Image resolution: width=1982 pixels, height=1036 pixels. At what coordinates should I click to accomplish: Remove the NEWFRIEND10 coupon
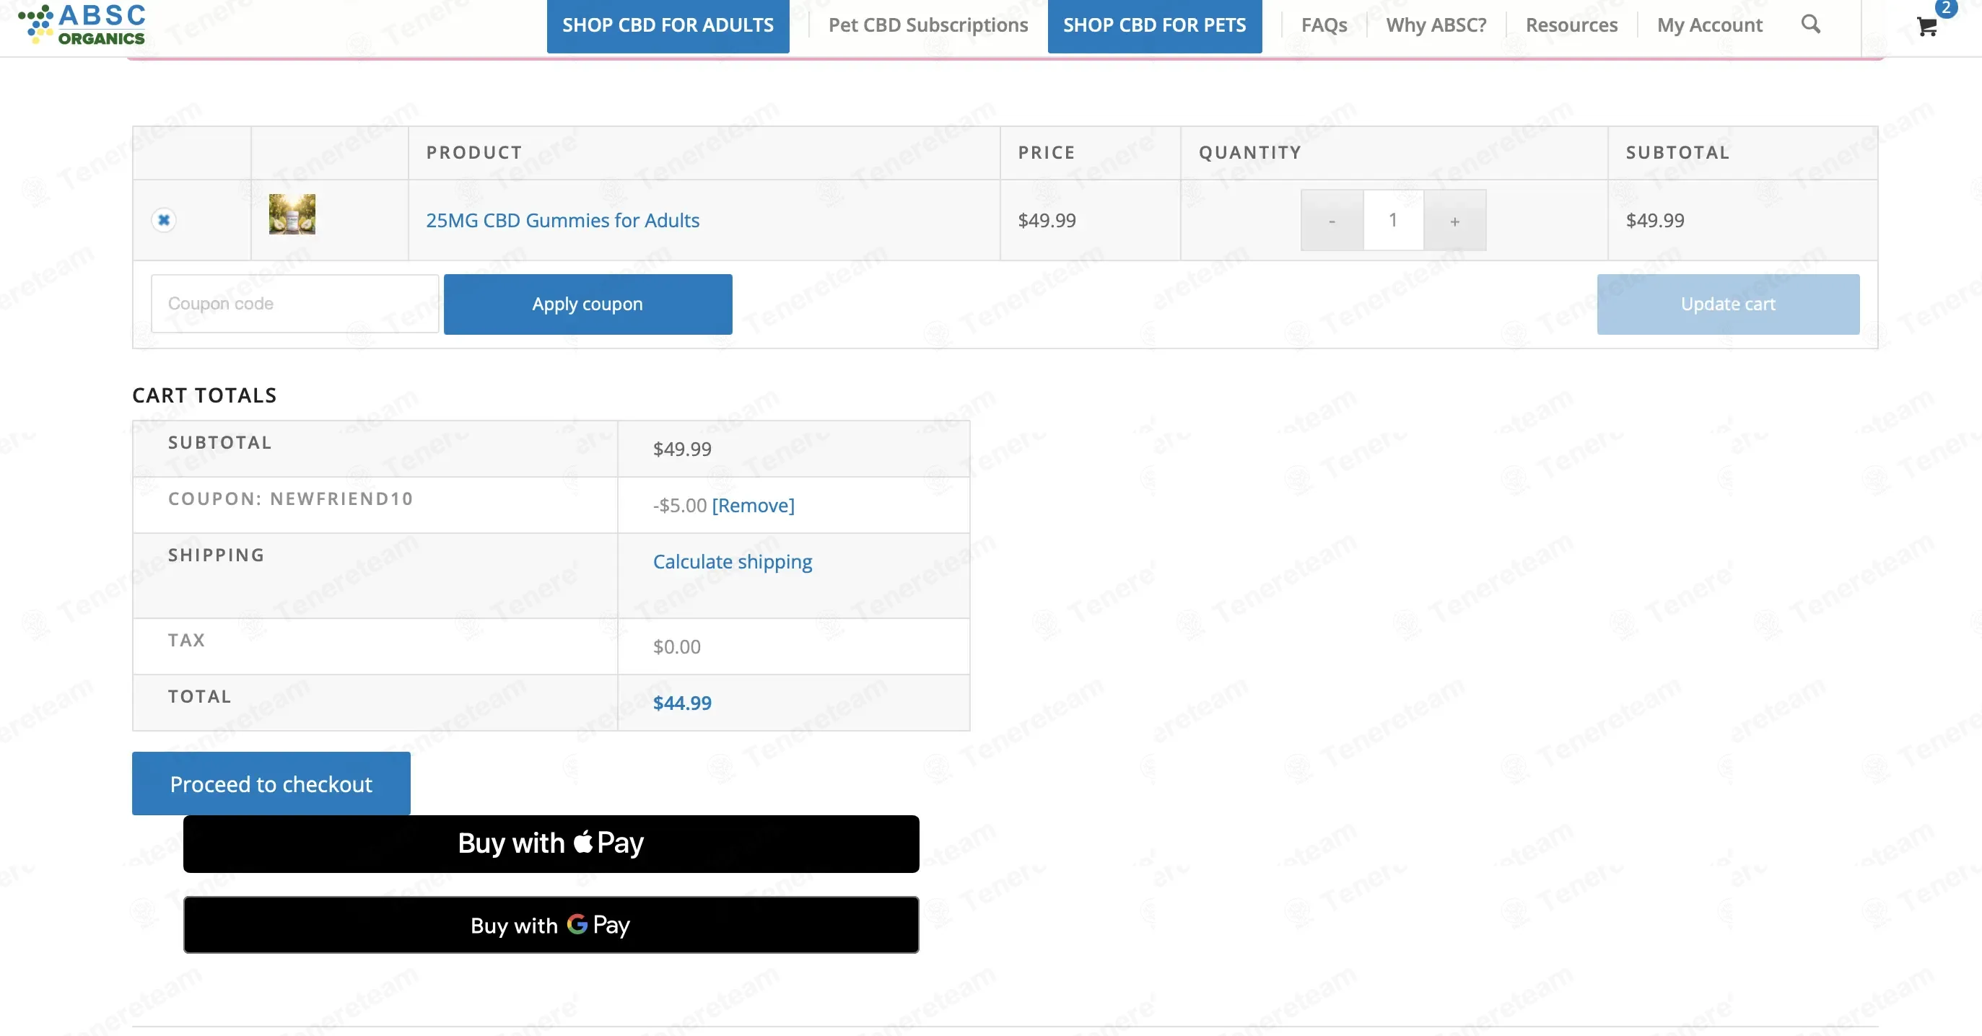(753, 505)
